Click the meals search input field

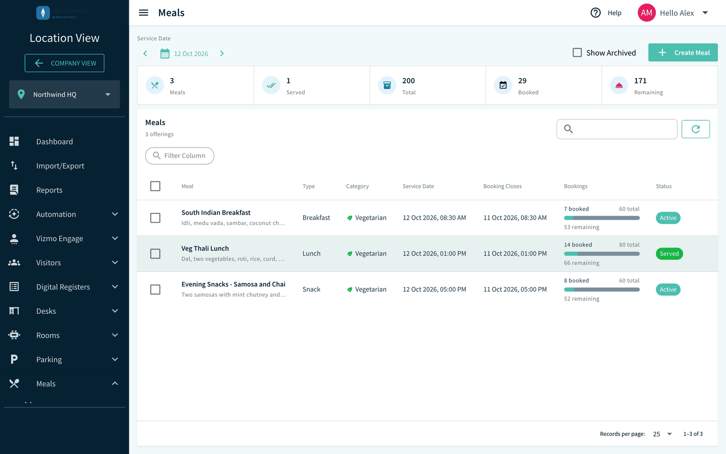tap(617, 129)
